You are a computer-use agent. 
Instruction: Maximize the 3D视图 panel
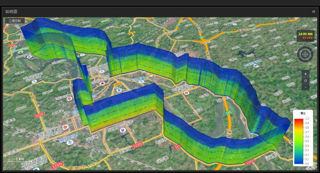click(313, 12)
